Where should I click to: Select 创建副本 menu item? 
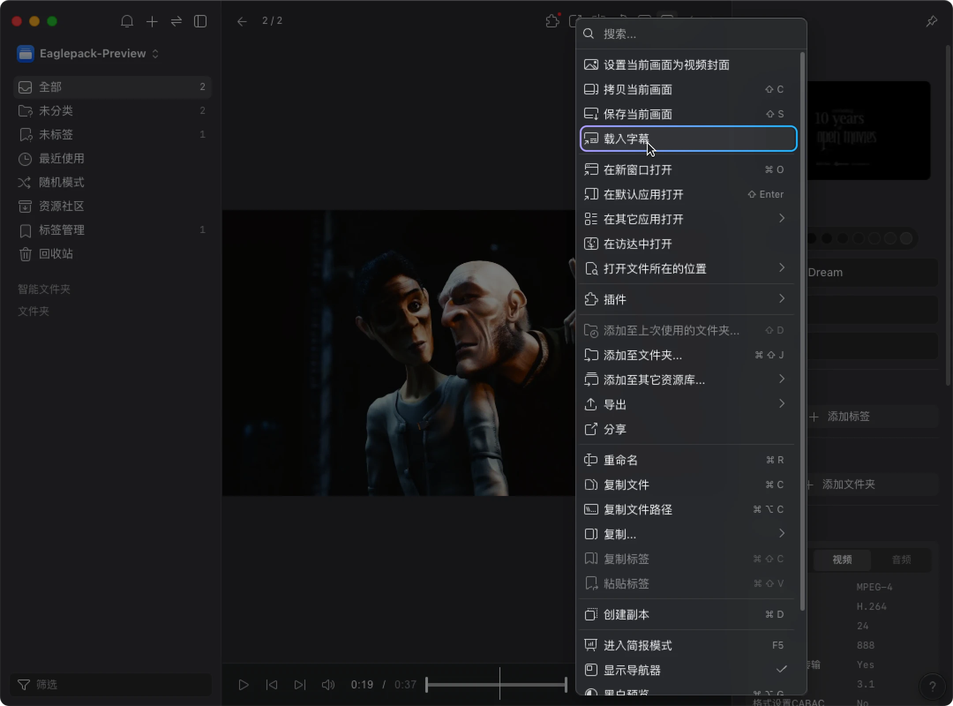point(688,615)
